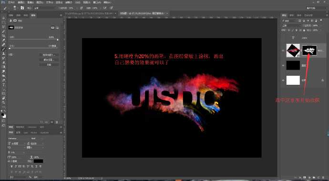
Task: Click the Select and Mask button
Action: pyautogui.click(x=49, y=55)
